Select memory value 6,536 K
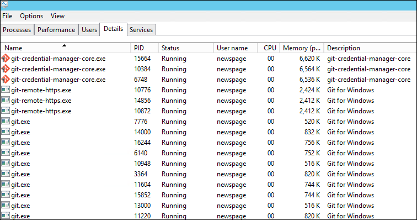 (309, 80)
